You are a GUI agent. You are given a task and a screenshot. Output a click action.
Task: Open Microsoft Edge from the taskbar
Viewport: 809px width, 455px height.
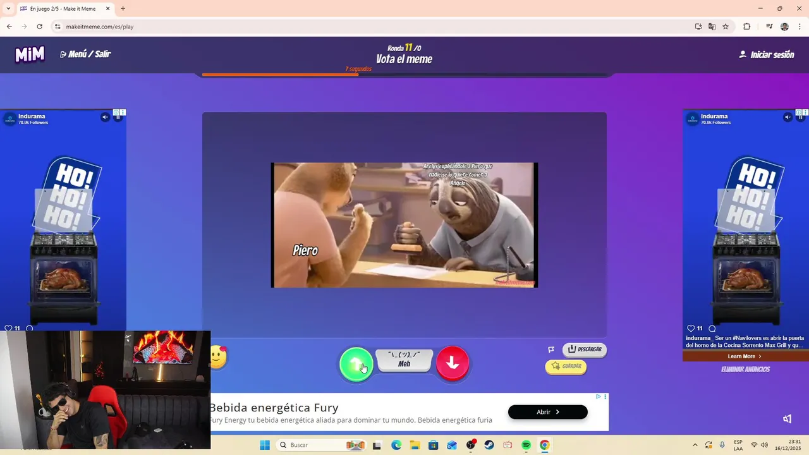tap(396, 445)
